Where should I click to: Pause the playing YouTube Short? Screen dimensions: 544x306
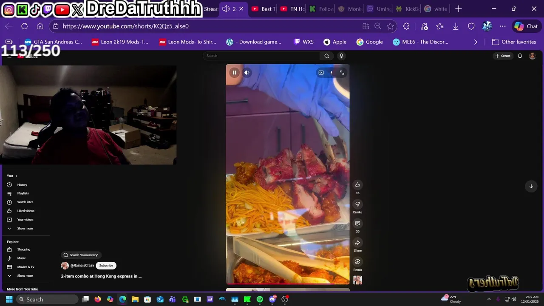pyautogui.click(x=235, y=73)
